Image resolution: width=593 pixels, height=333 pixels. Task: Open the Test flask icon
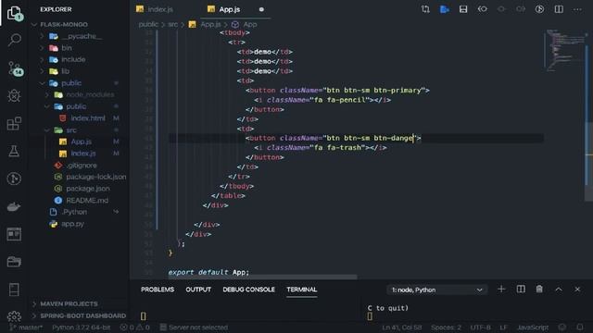click(x=14, y=152)
